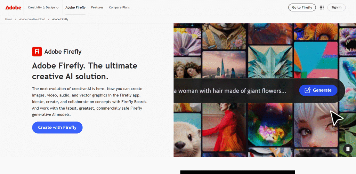356x174 pixels.
Task: Open the Features menu item
Action: (x=97, y=8)
